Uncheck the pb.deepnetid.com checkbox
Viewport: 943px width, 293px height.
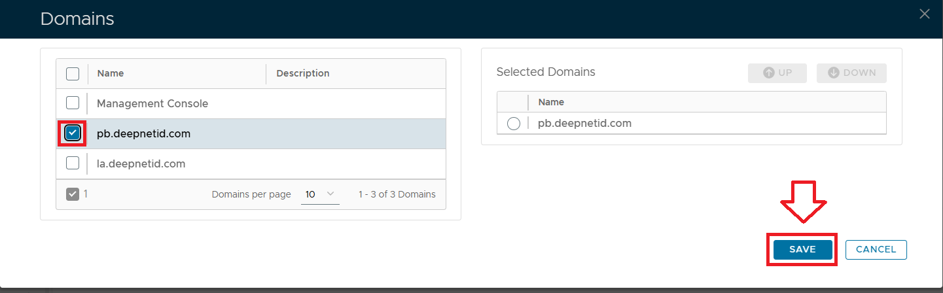coord(73,133)
